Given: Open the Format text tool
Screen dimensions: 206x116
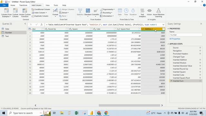Looking at the screenshot, I should 55,13.
